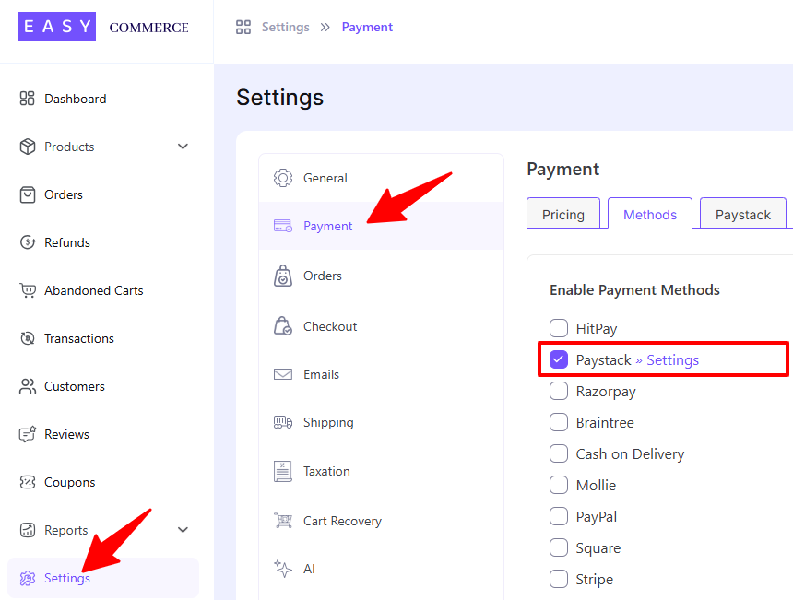Click the Transactions icon in sidebar

(28, 338)
